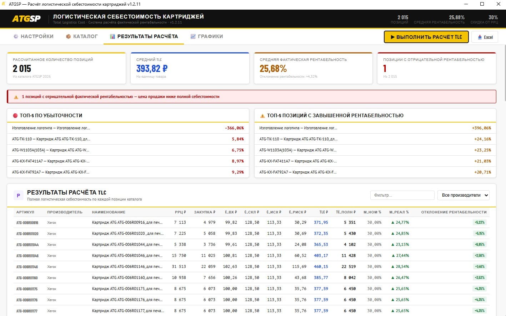Click the box icon beside КАТАЛОГ
Image resolution: width=506 pixels, height=316 pixels.
tap(68, 36)
